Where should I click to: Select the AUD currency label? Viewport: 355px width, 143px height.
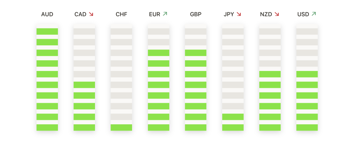[47, 15]
